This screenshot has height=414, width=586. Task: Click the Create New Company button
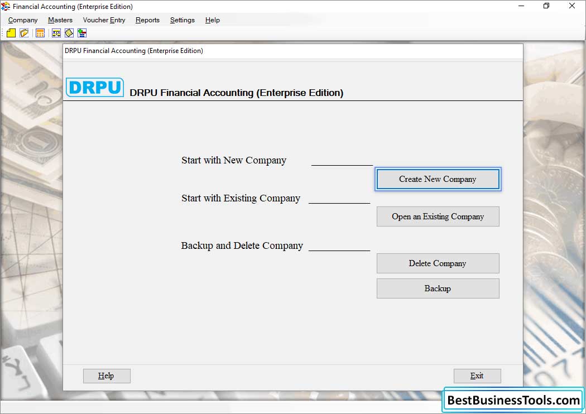[438, 179]
